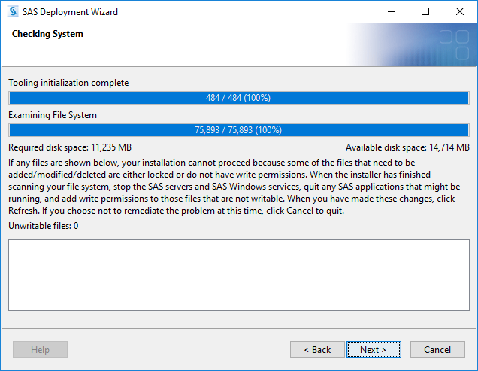Click the Unwritable files: 0 label
The image size is (478, 371).
pos(44,226)
